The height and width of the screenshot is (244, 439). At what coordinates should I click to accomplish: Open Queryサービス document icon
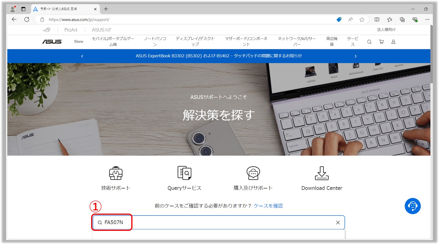tap(184, 173)
